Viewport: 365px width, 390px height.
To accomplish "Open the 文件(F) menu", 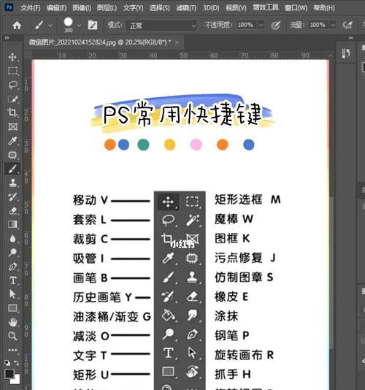I will tap(31, 8).
